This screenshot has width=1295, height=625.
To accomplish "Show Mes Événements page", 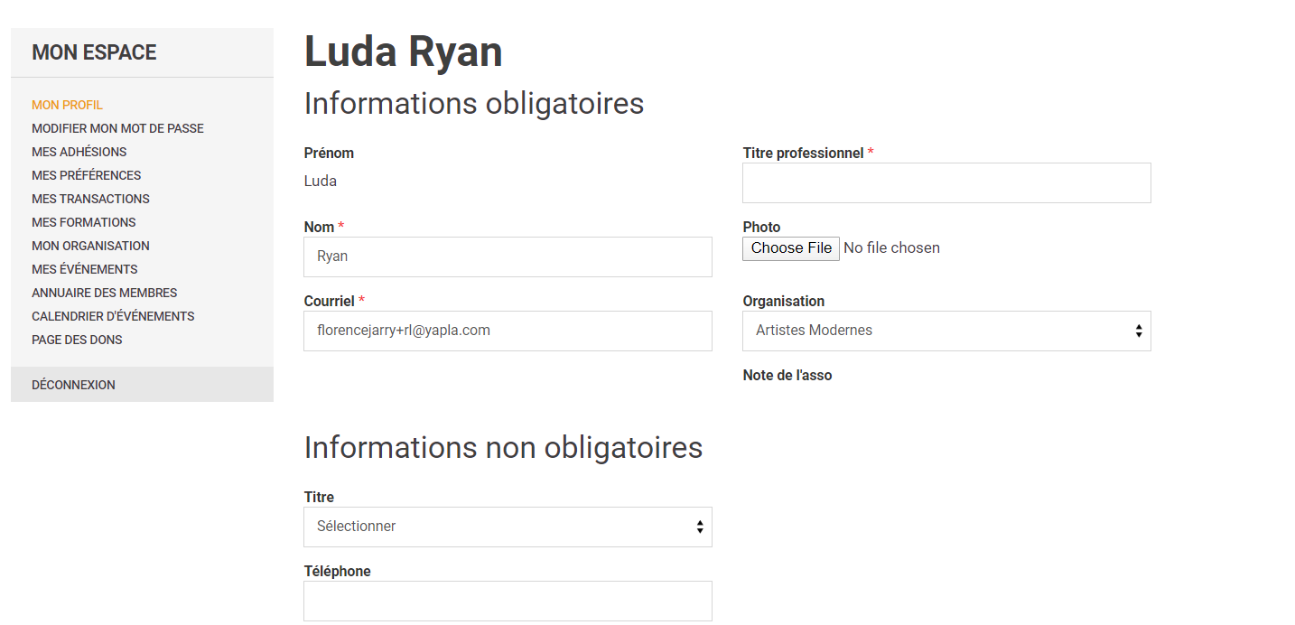I will tap(84, 269).
